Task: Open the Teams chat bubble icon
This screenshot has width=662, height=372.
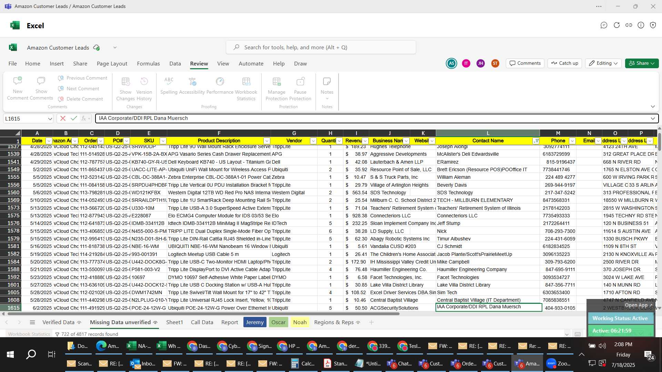Action: pyautogui.click(x=604, y=25)
